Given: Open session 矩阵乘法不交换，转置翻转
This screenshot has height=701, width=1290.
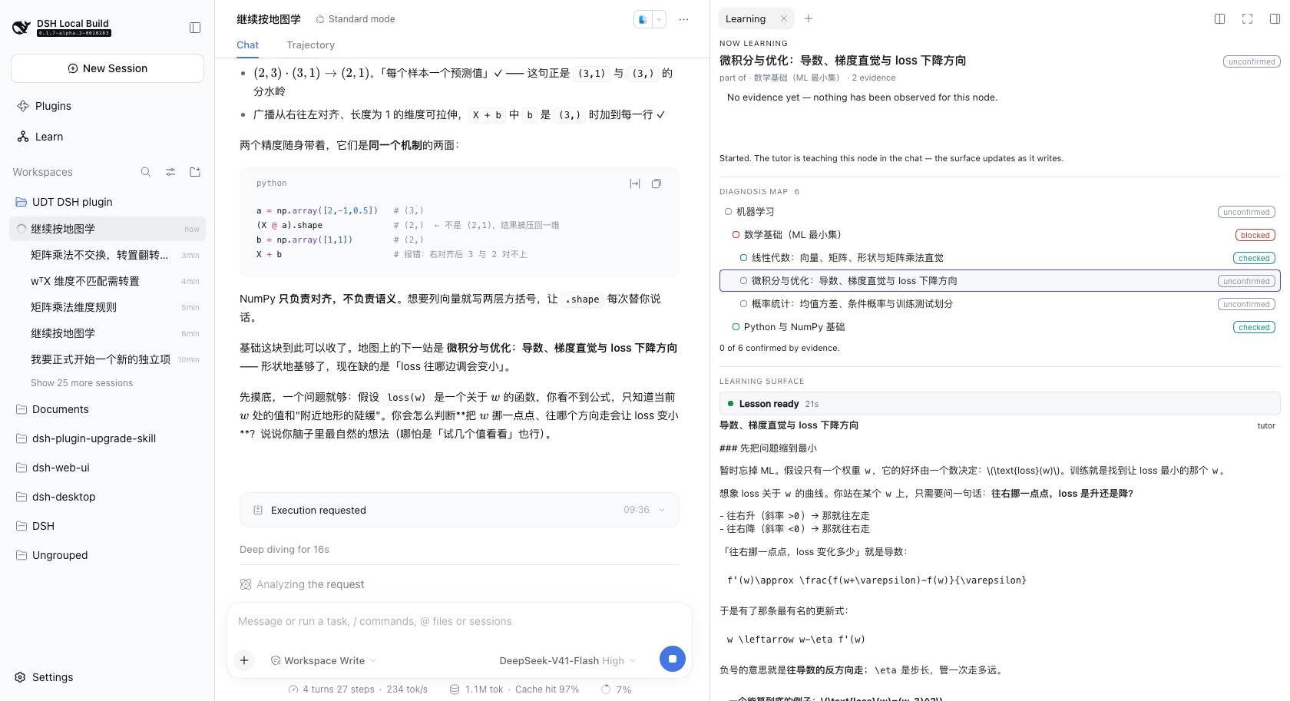Looking at the screenshot, I should click(107, 255).
